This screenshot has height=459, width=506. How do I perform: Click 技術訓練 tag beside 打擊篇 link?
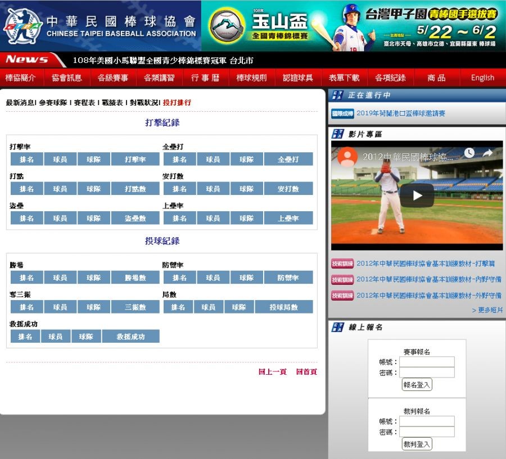pos(342,264)
